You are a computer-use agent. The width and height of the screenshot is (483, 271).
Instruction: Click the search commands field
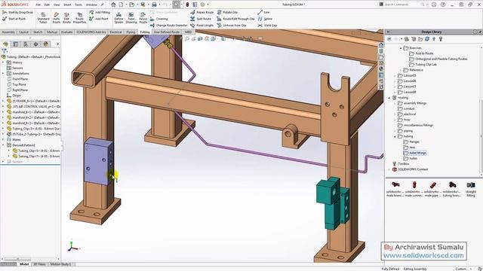(402, 5)
